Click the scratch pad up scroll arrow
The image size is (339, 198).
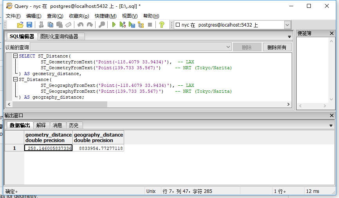[331, 41]
